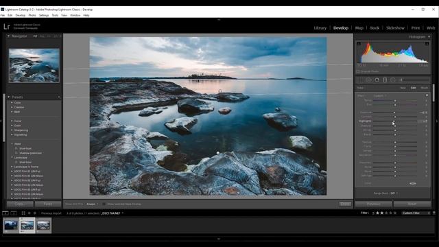The image size is (439, 247).
Task: Expand the B&W preset group
Action: click(12, 112)
